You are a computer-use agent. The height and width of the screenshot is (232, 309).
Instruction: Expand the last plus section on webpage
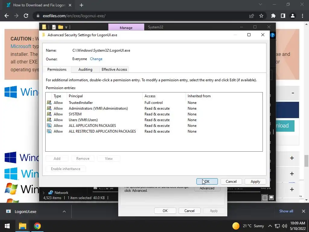292,189
